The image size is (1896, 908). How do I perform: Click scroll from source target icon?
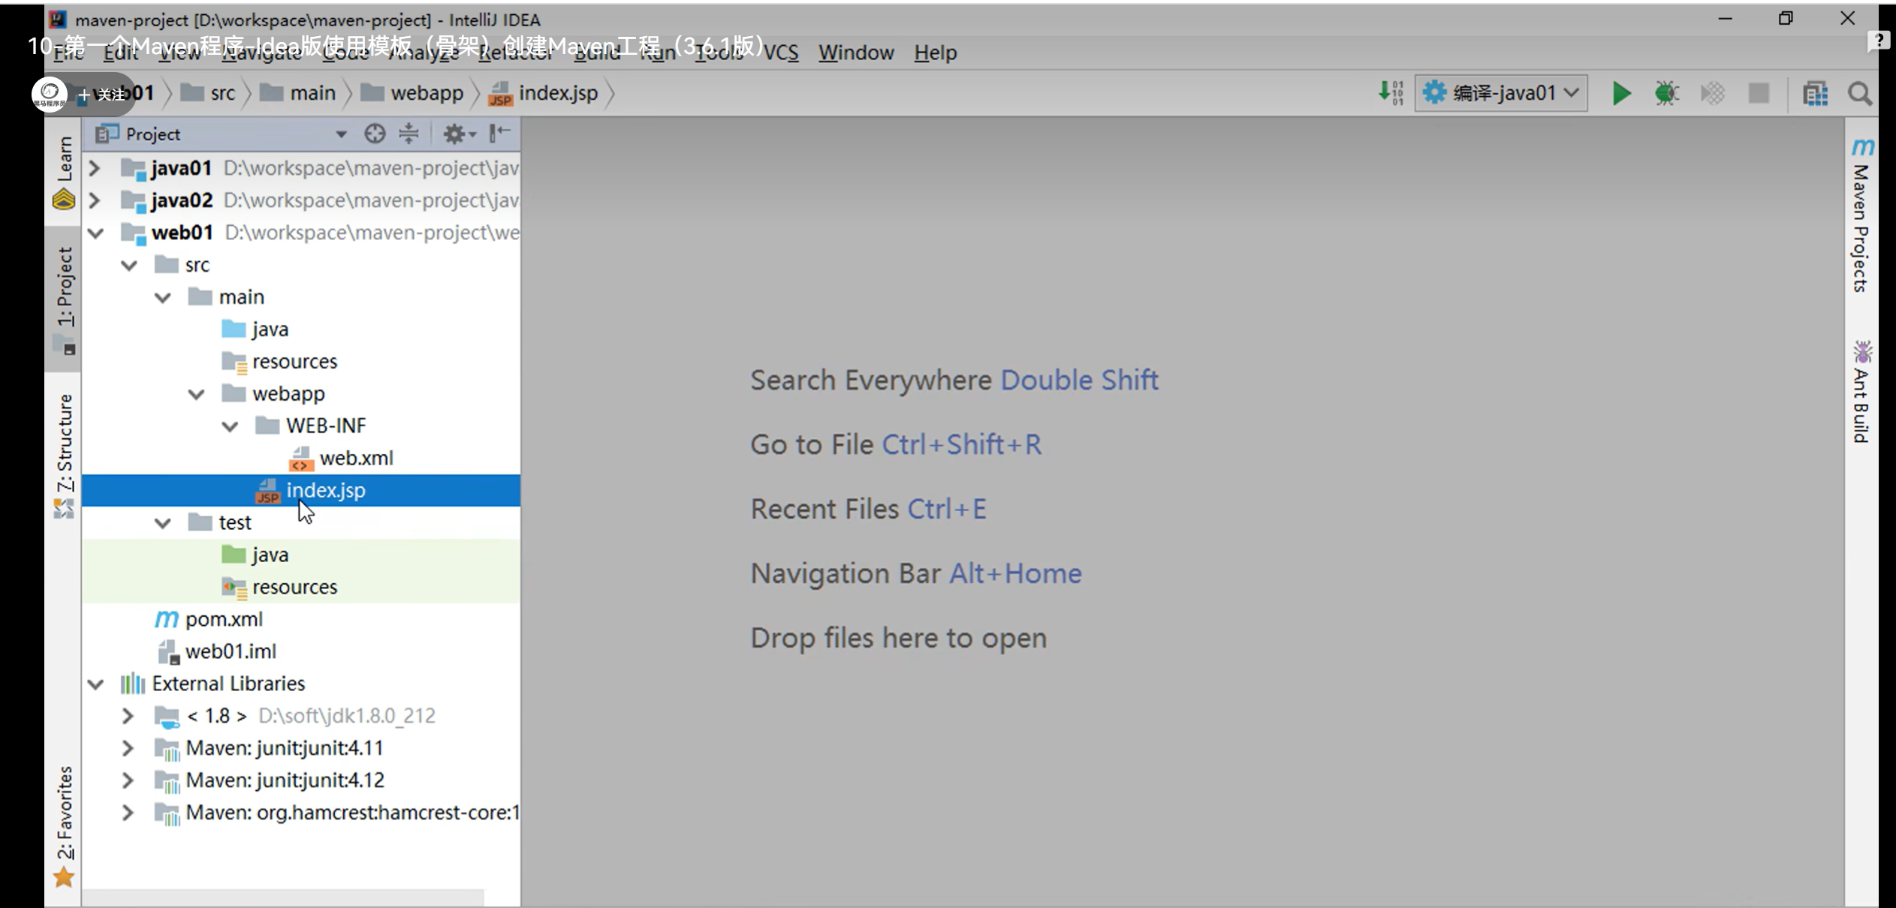tap(375, 134)
